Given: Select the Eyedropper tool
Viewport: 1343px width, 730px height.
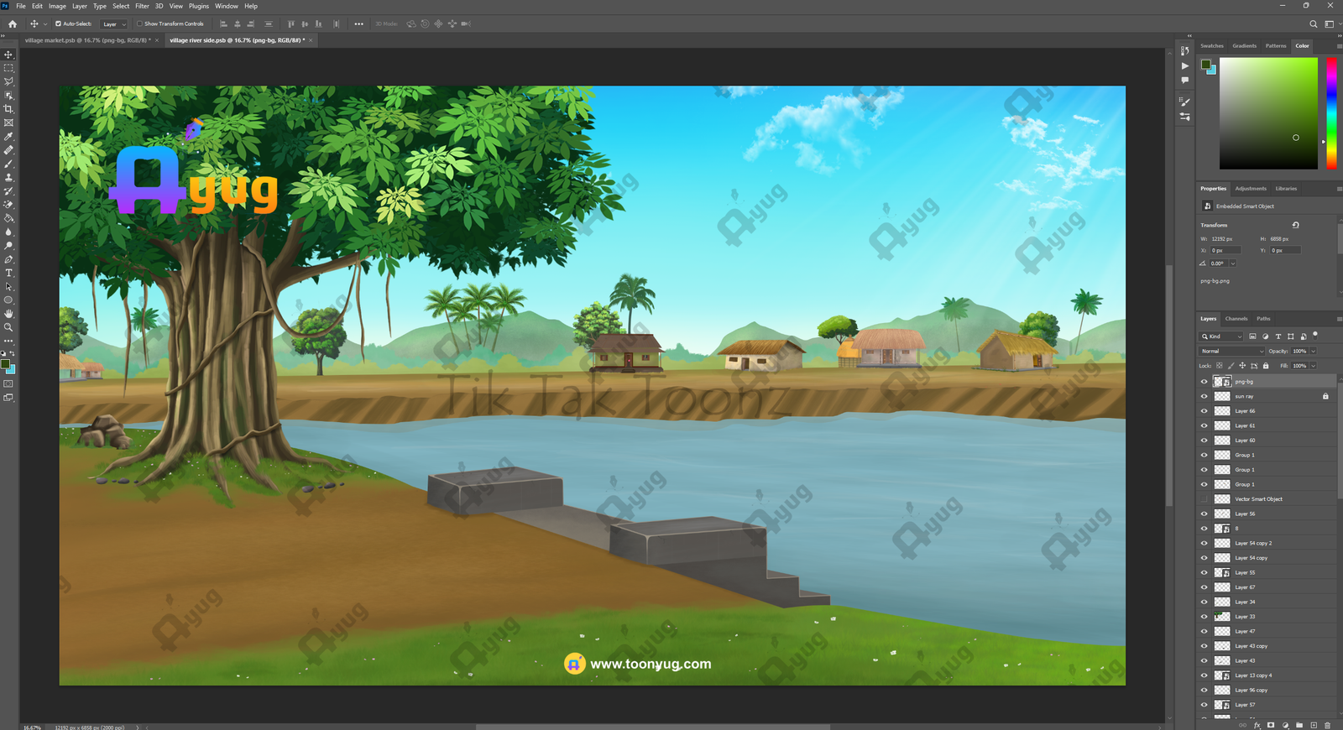Looking at the screenshot, I should [x=9, y=137].
